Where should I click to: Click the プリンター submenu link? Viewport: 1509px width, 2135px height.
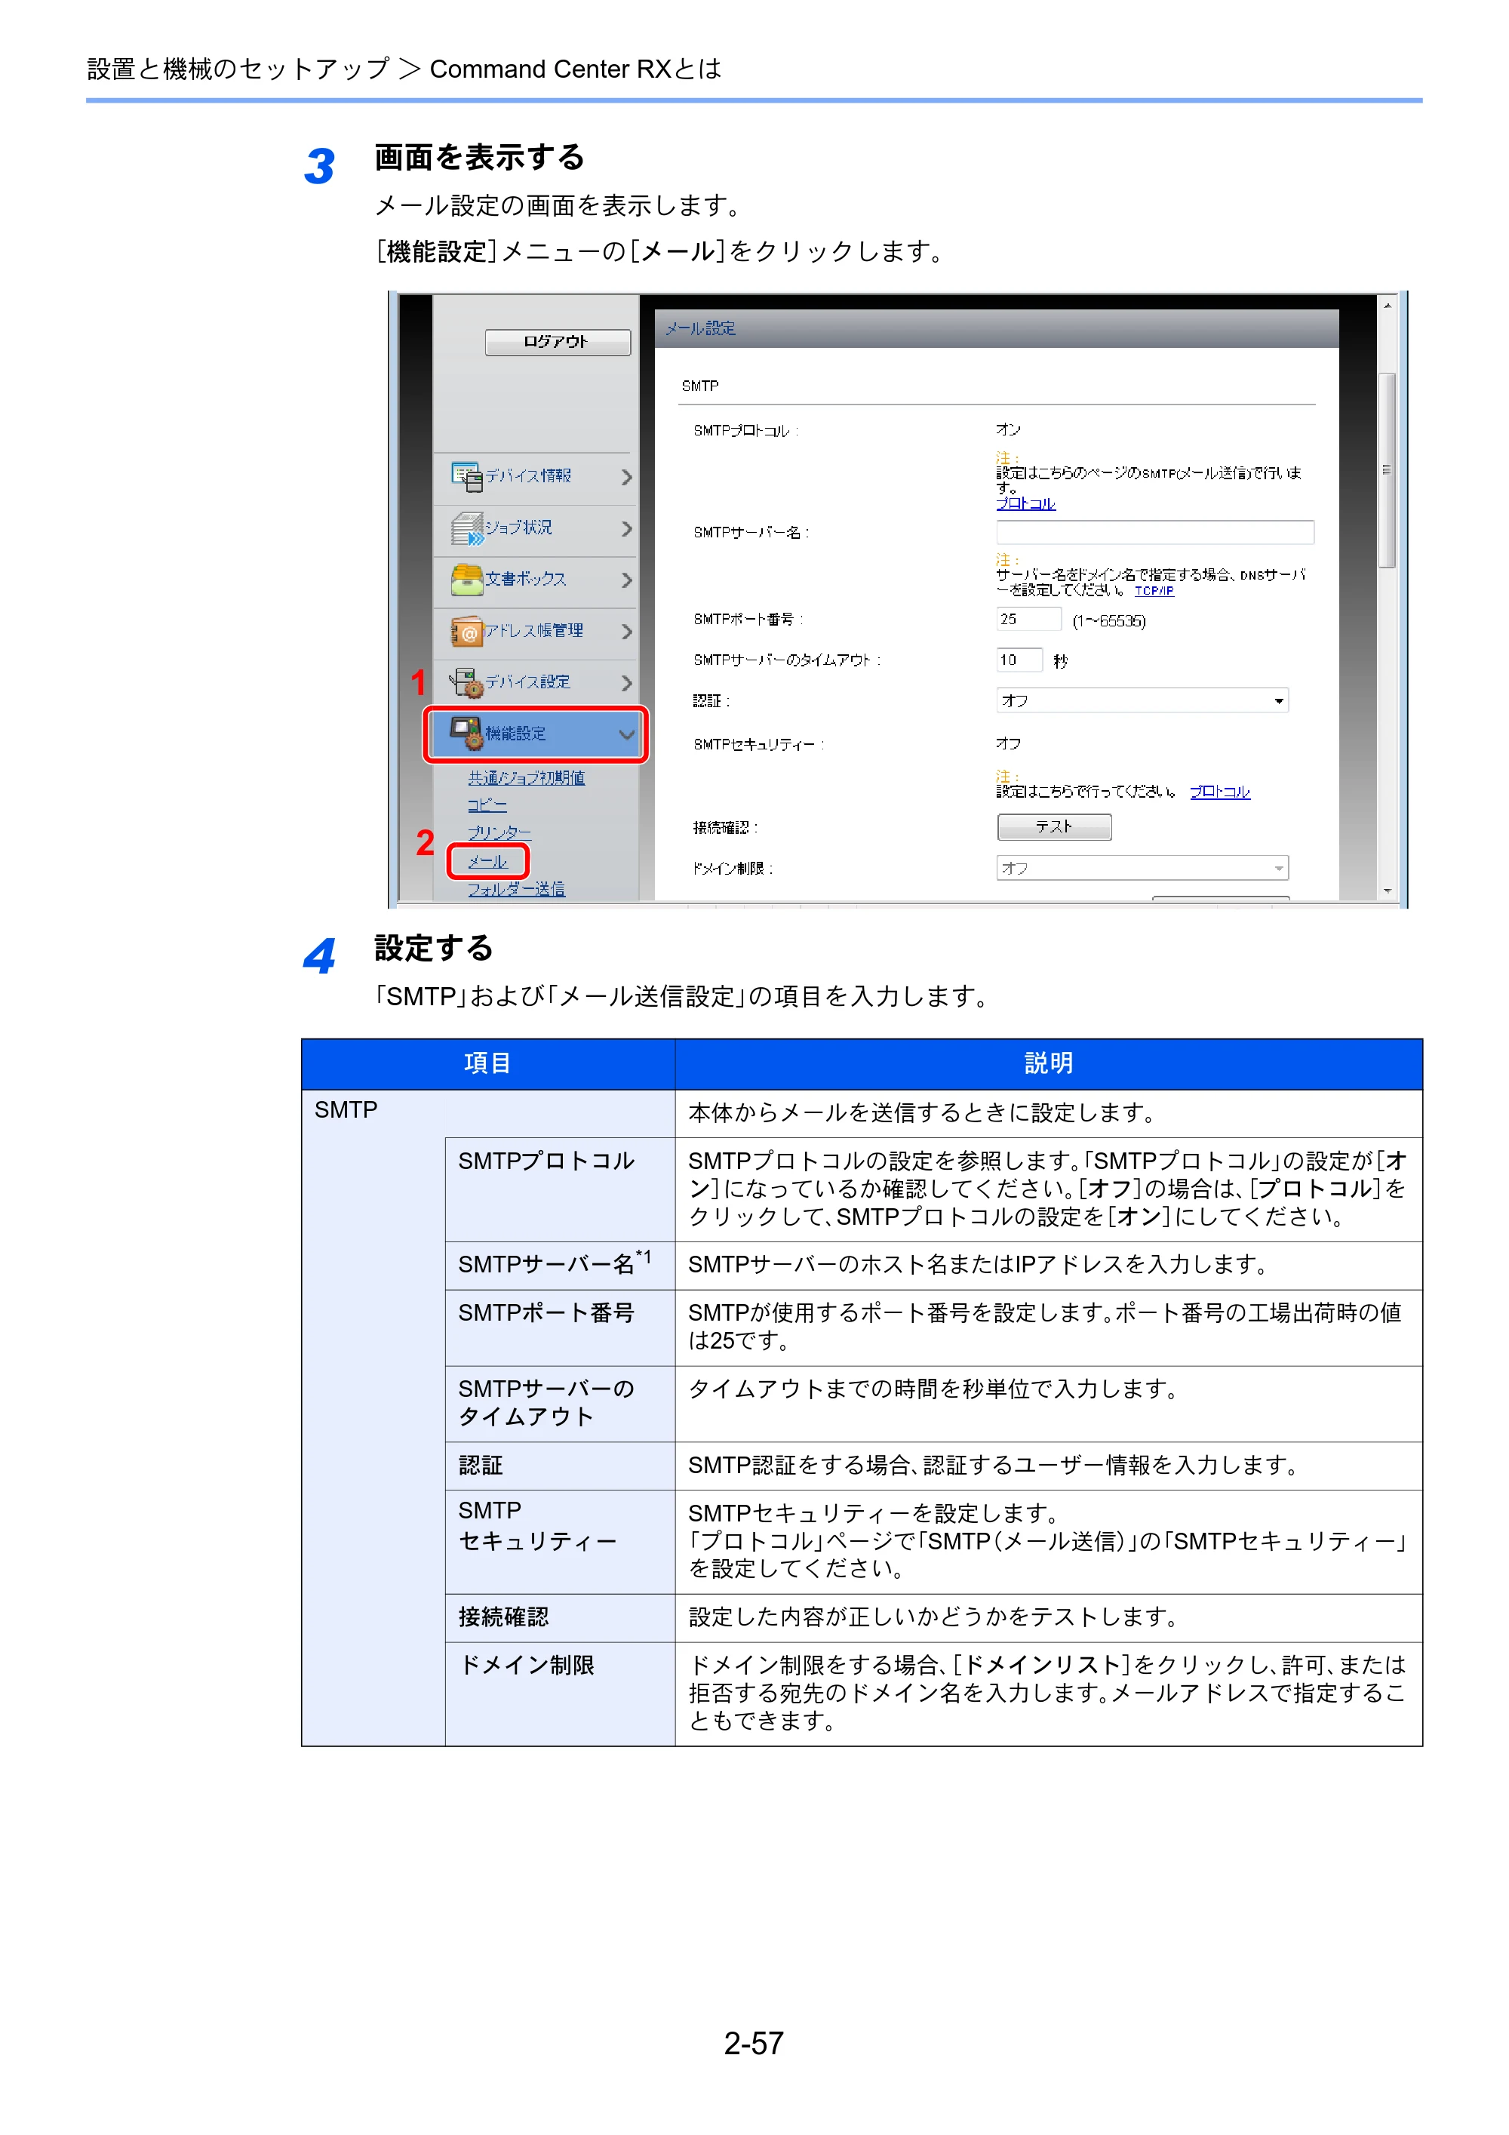pyautogui.click(x=499, y=832)
